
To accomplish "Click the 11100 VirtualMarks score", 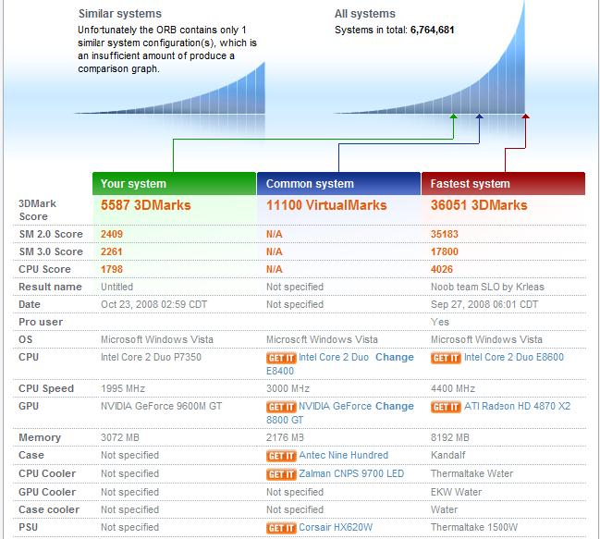I will (x=326, y=205).
